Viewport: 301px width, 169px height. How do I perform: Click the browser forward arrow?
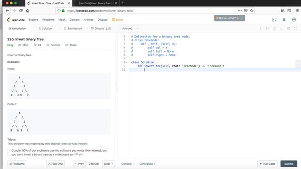[14, 11]
